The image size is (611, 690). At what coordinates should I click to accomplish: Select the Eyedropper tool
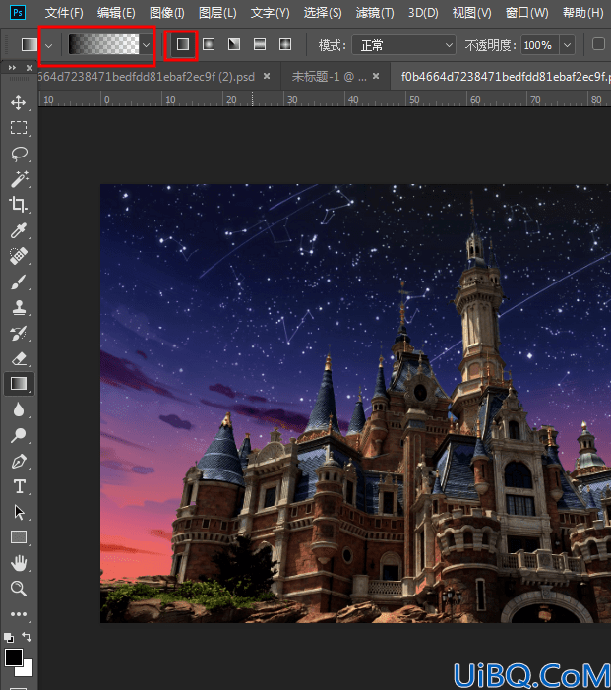[18, 230]
